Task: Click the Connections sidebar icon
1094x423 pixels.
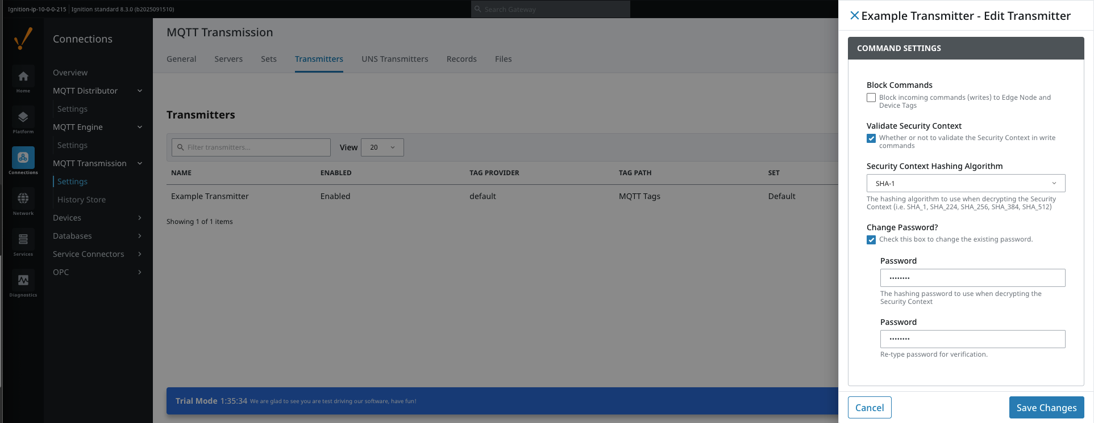Action: coord(23,158)
